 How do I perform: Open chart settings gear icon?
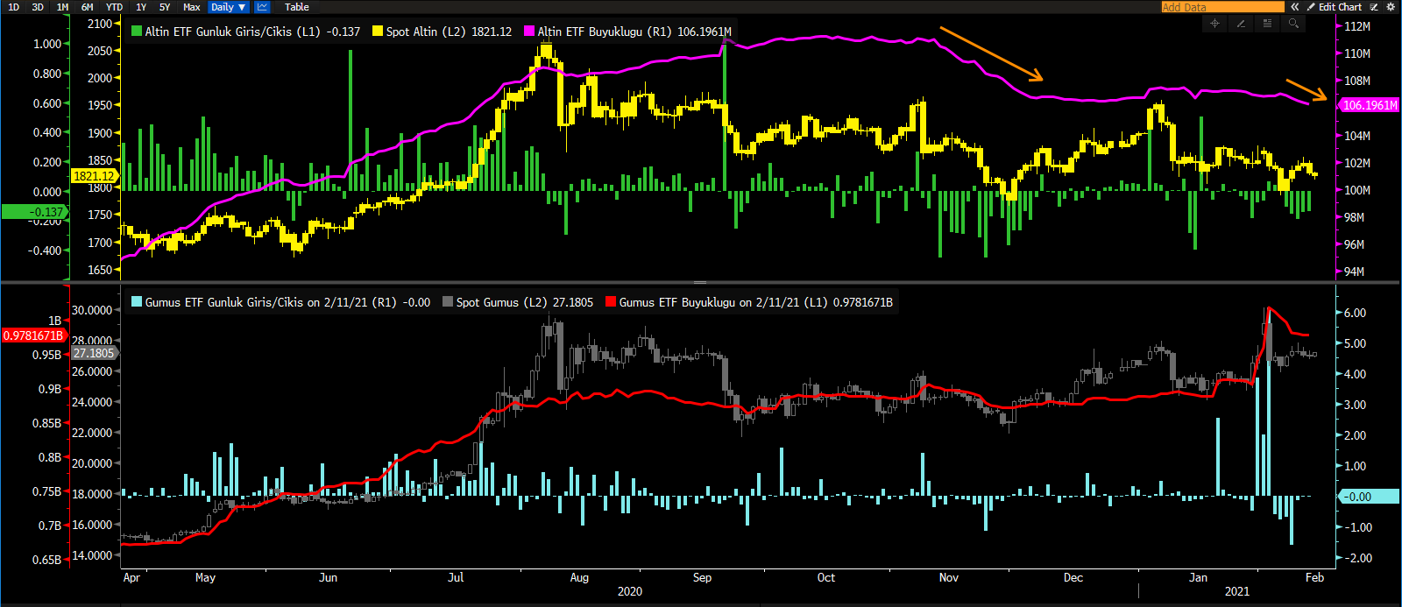[1390, 7]
